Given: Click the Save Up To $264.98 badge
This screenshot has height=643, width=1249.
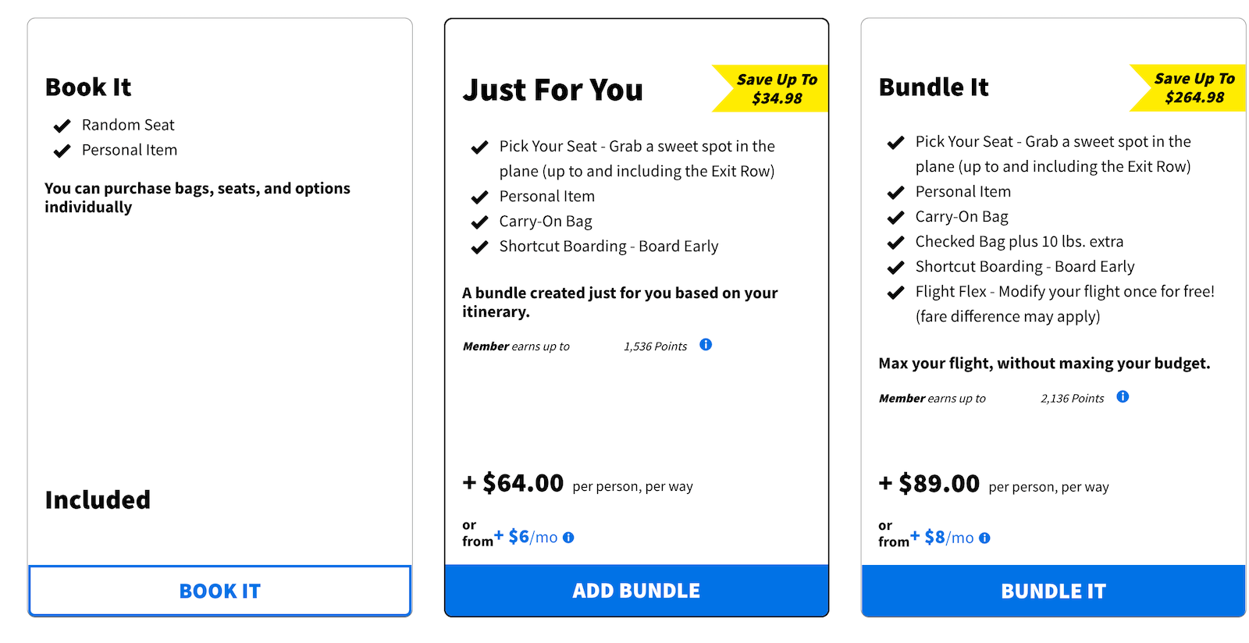Looking at the screenshot, I should (x=1187, y=87).
